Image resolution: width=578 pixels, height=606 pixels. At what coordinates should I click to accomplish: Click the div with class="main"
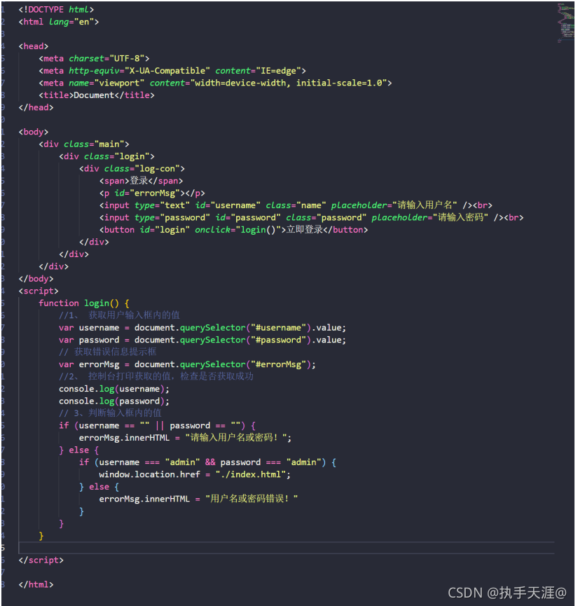tap(84, 144)
